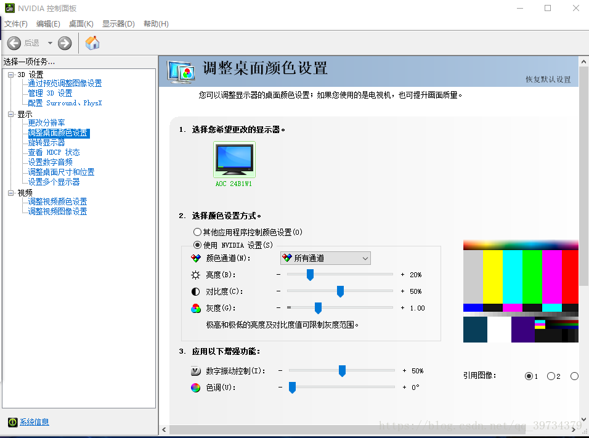Click the brightness plus button

click(x=403, y=275)
